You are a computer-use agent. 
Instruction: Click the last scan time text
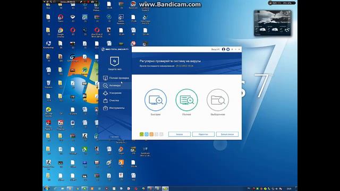click(x=166, y=66)
